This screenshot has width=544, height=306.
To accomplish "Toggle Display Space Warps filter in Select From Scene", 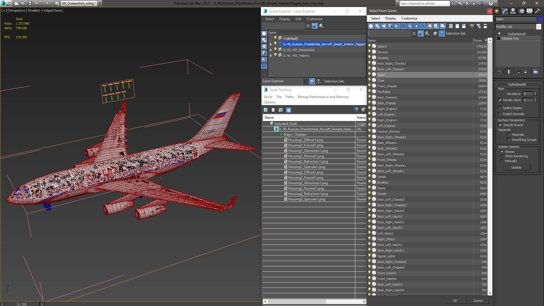I will (x=403, y=26).
